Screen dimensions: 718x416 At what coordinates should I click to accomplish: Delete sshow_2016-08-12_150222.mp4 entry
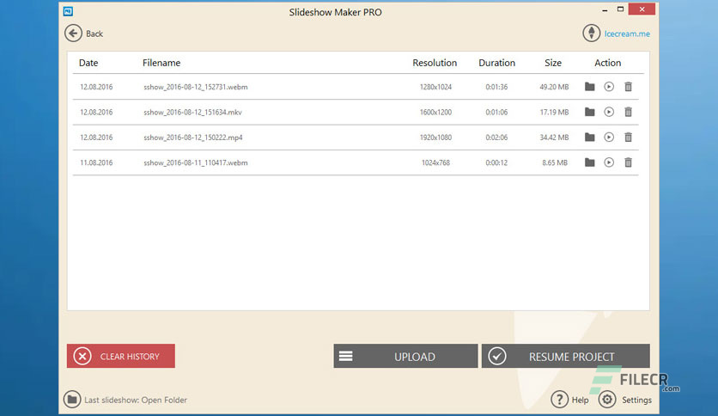click(629, 137)
